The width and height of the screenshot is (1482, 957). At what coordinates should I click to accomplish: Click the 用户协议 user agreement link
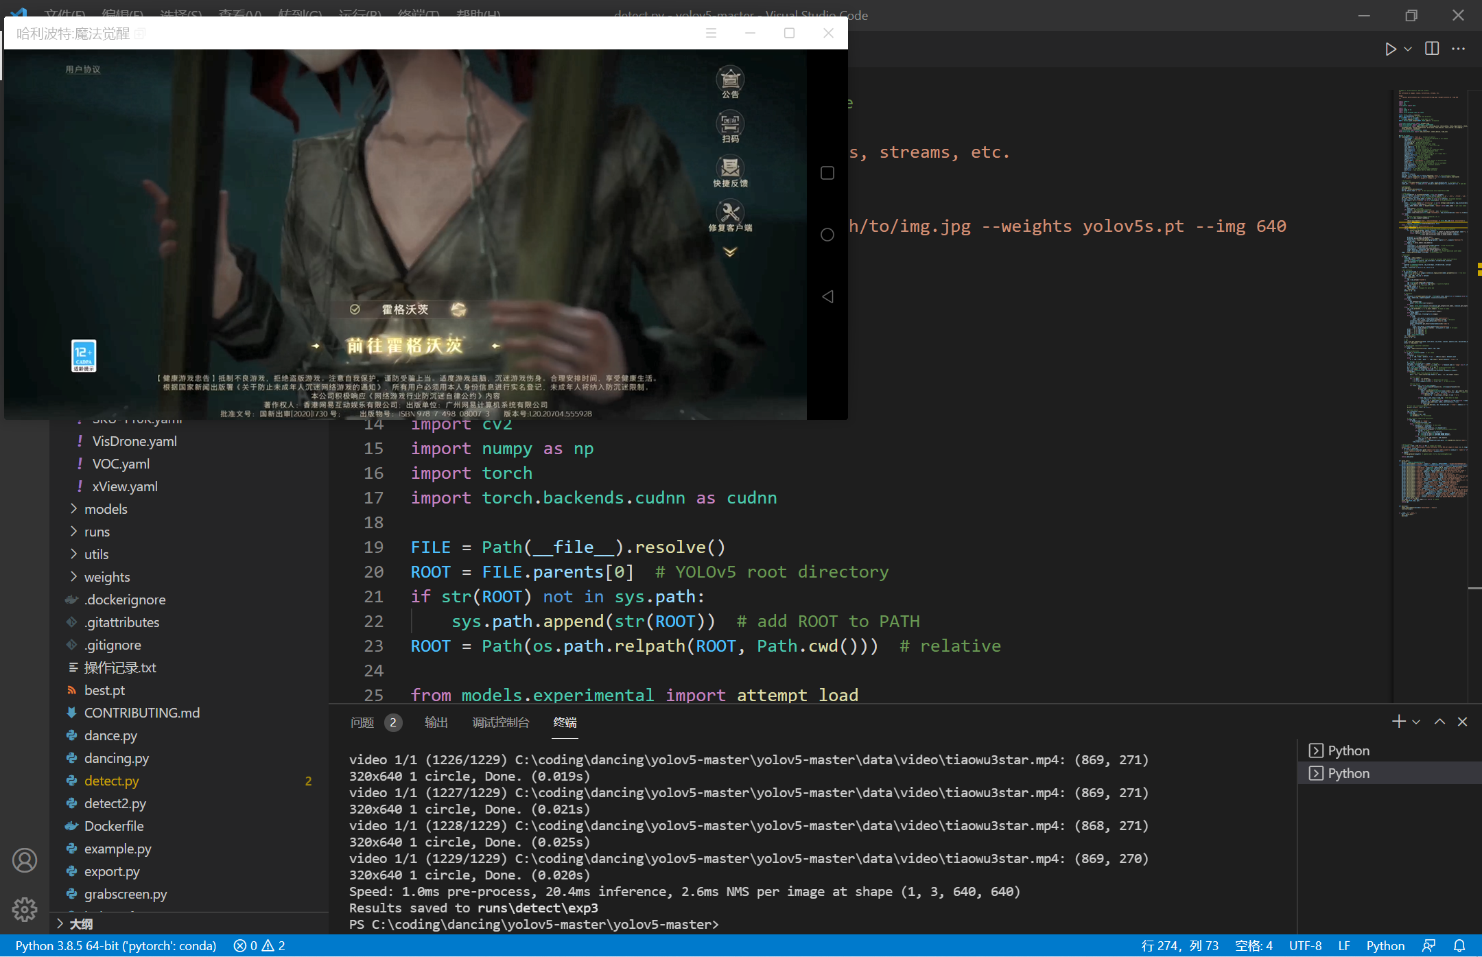82,69
